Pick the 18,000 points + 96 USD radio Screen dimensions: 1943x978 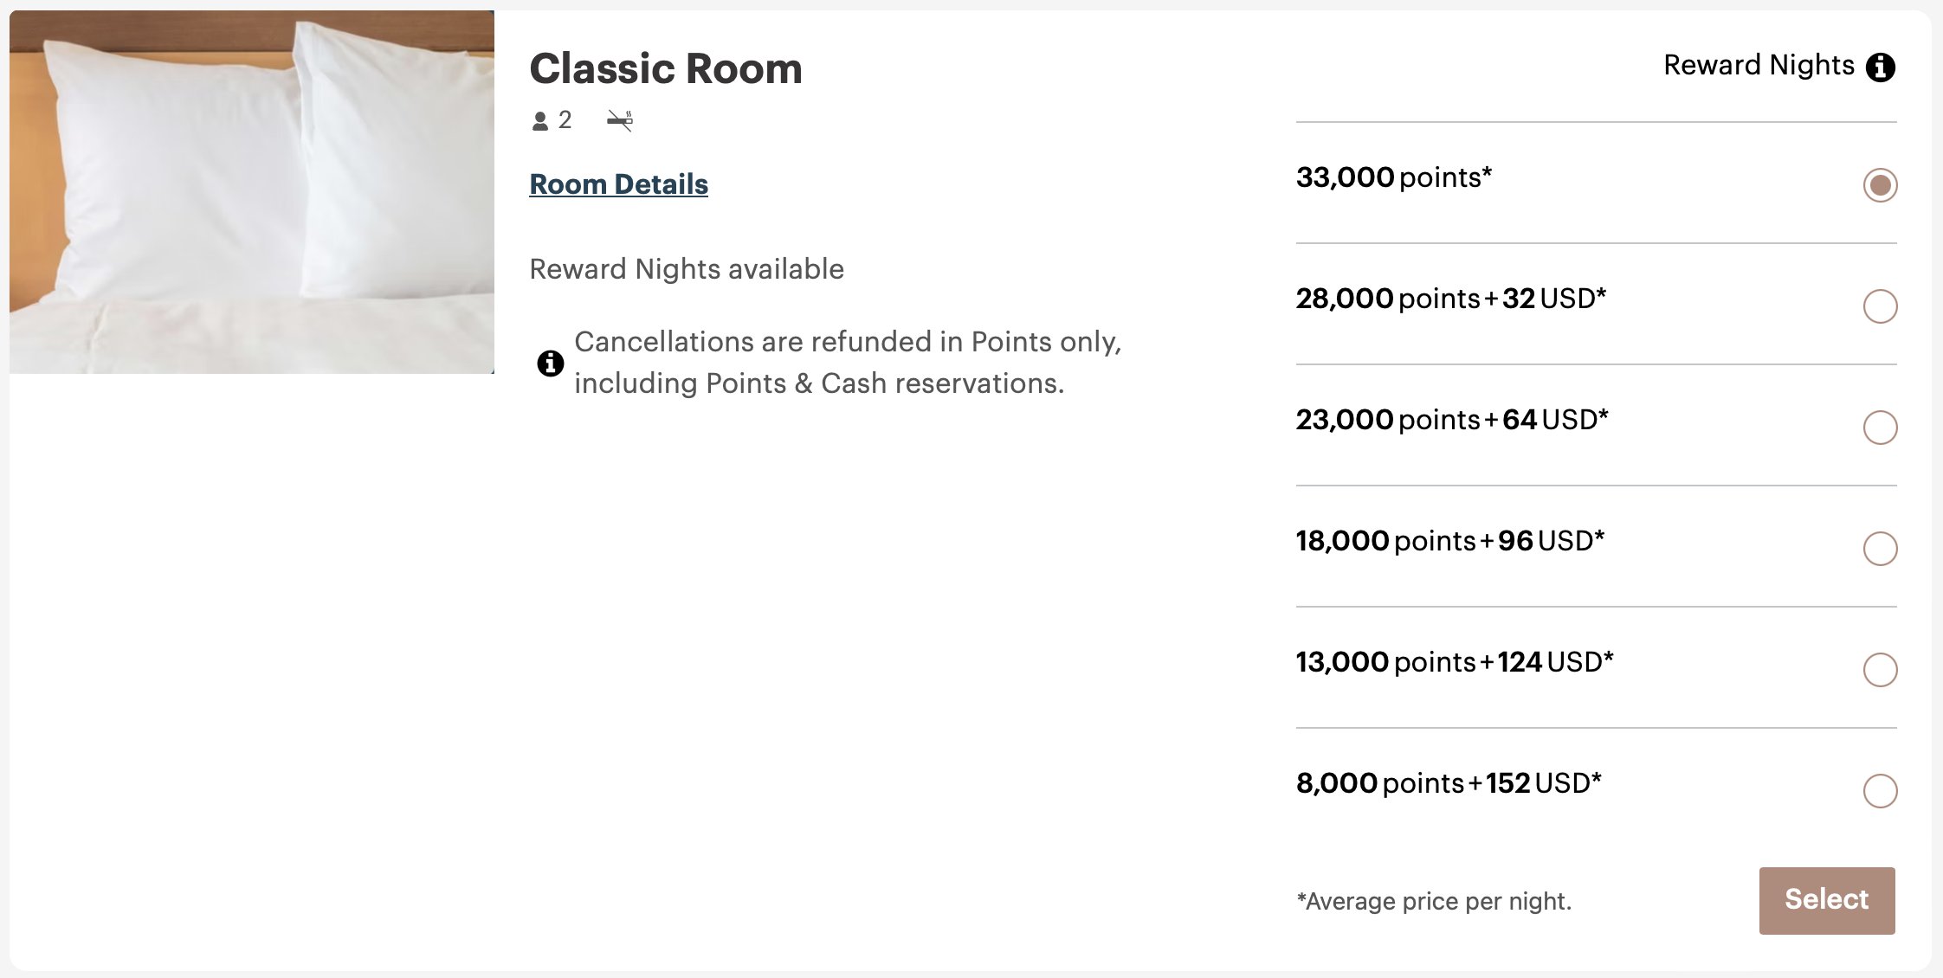click(x=1880, y=548)
